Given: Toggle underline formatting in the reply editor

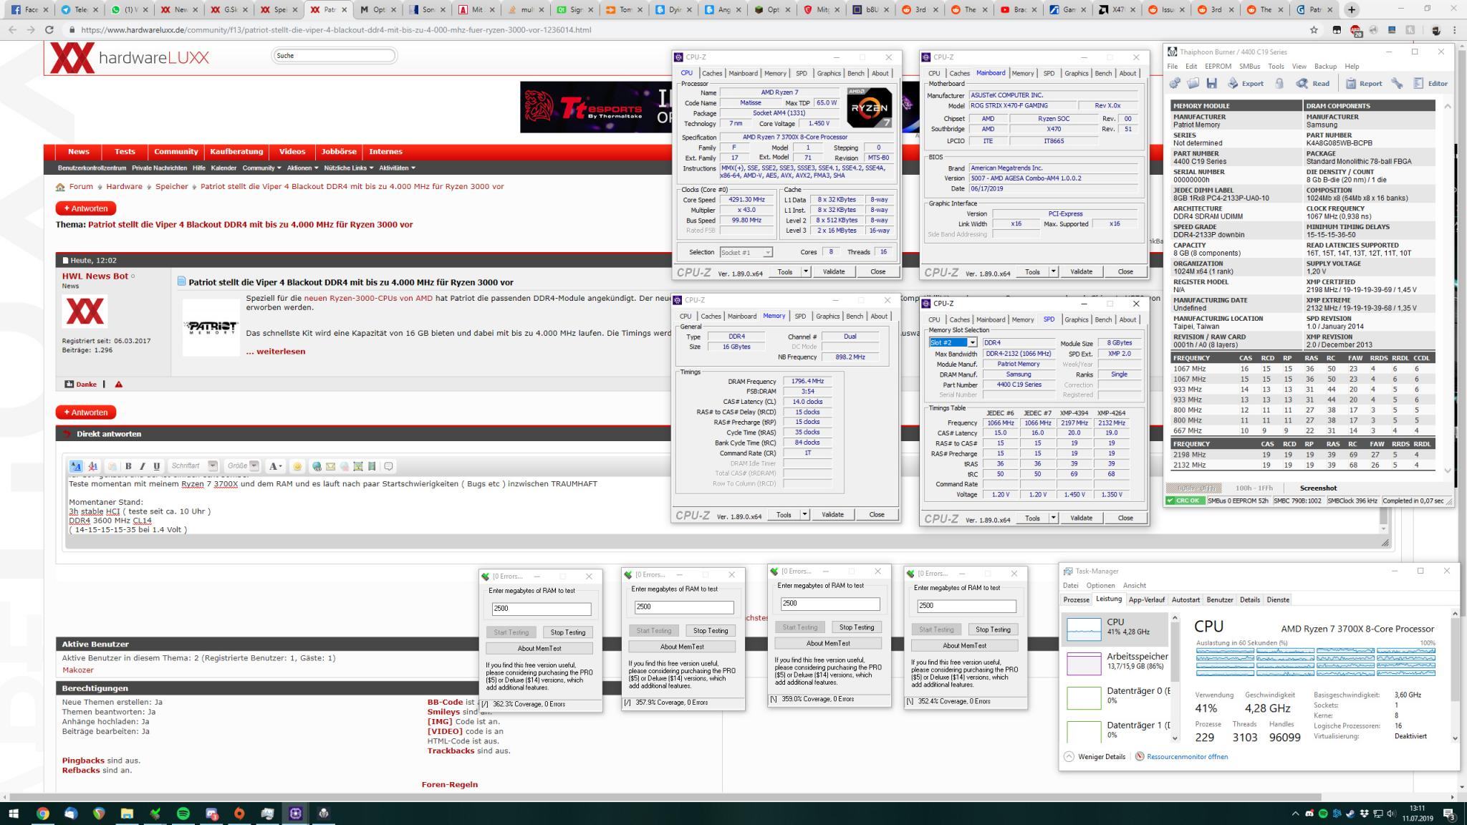Looking at the screenshot, I should tap(156, 466).
